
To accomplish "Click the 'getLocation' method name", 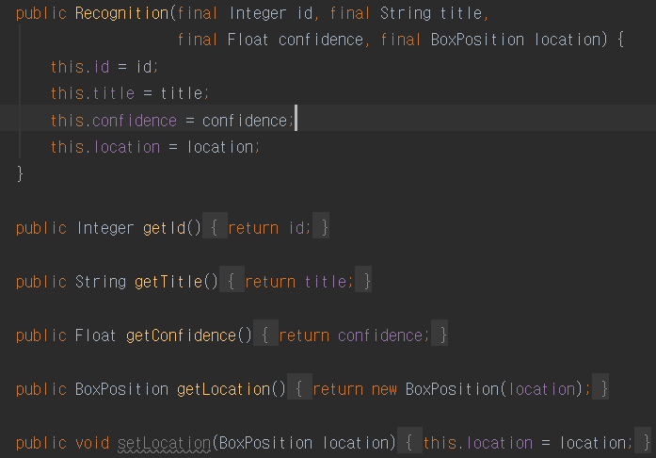I will coord(223,389).
